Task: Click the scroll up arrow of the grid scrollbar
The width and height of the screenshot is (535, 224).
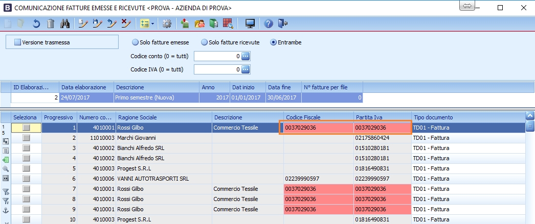Action: [x=530, y=115]
